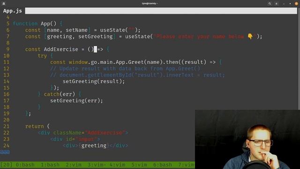
Task: Click 'Greet' in App.Greet(name) on line 11
Action: pyautogui.click(x=136, y=62)
